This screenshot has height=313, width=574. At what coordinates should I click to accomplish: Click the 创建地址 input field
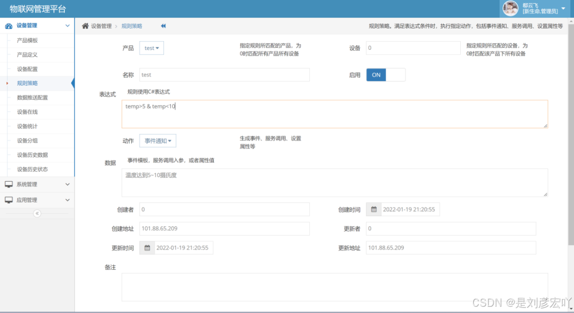(x=224, y=228)
